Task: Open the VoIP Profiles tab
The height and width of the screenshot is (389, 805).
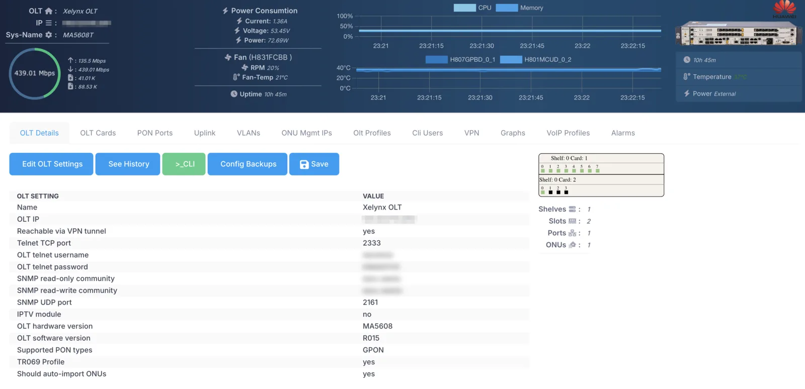Action: pos(569,133)
